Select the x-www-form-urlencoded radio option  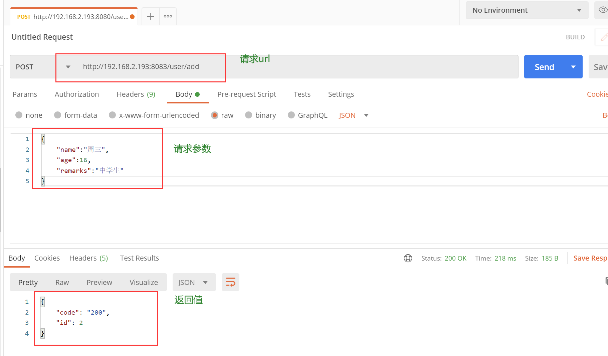113,115
